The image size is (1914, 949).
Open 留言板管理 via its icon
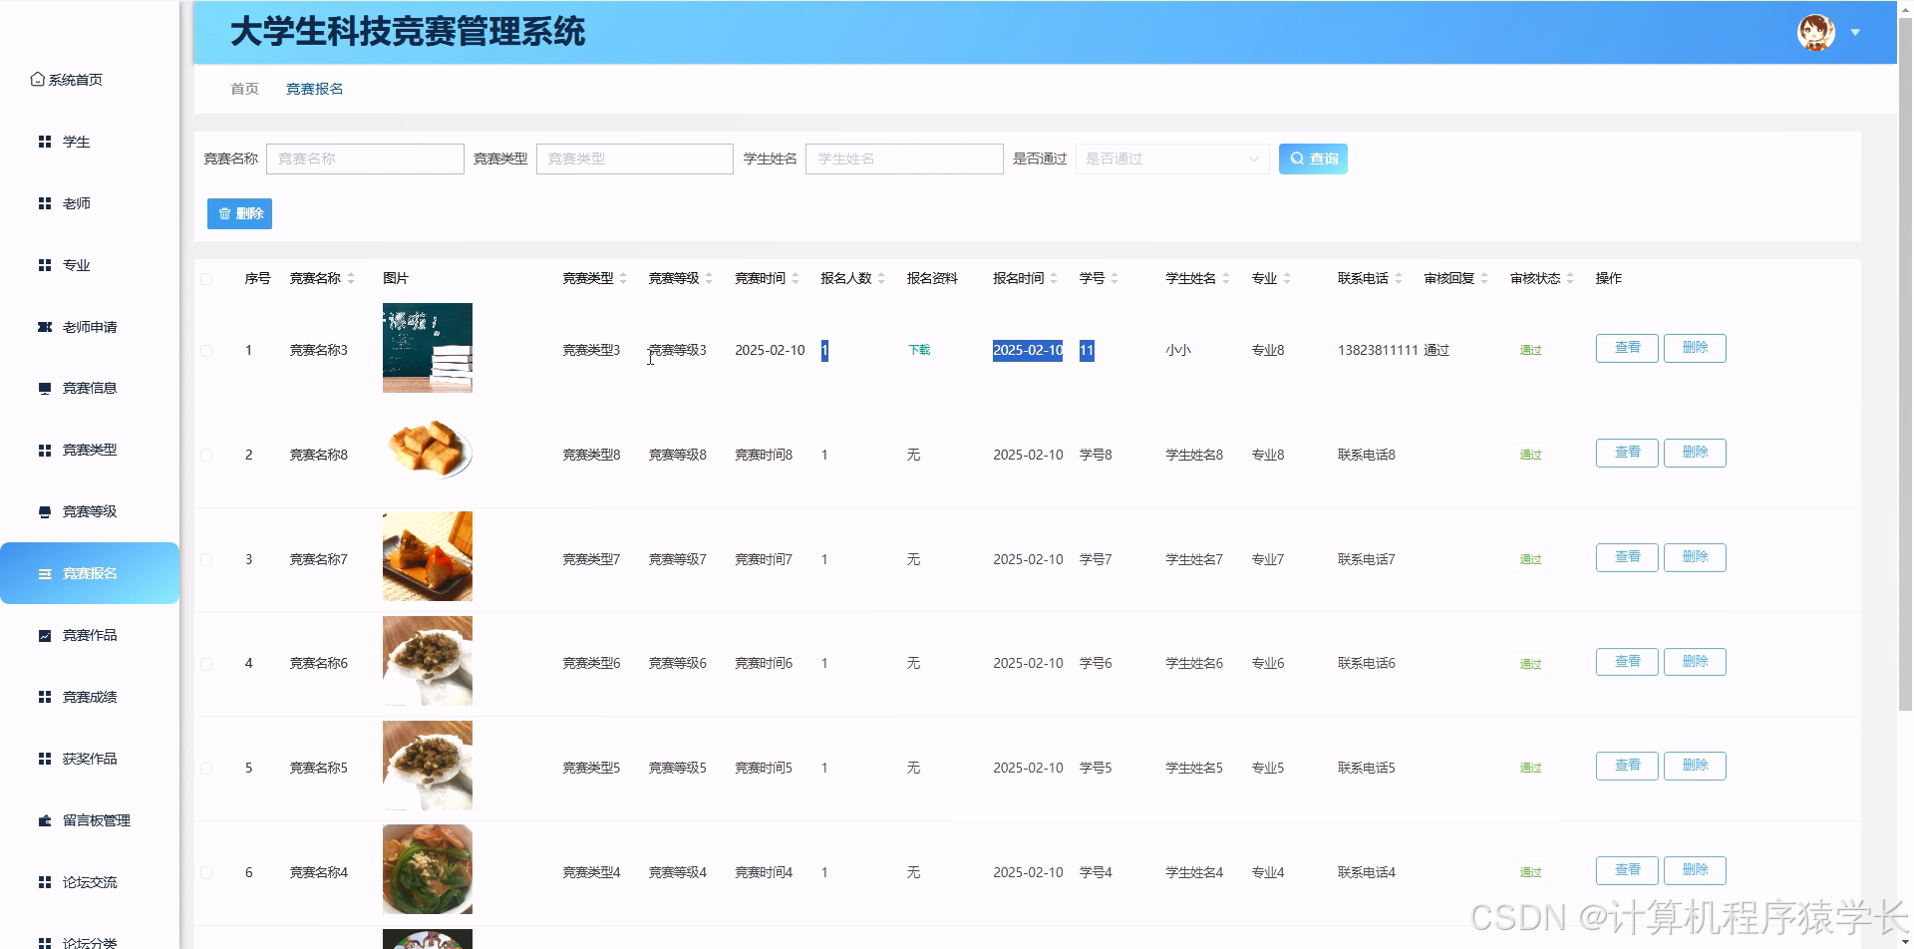click(44, 820)
